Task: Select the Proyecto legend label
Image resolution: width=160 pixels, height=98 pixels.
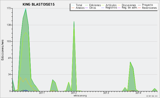Action: point(147,5)
